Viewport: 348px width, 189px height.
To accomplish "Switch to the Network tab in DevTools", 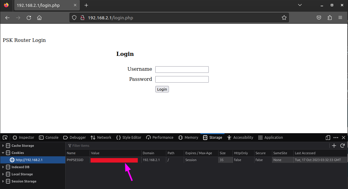I will click(101, 137).
